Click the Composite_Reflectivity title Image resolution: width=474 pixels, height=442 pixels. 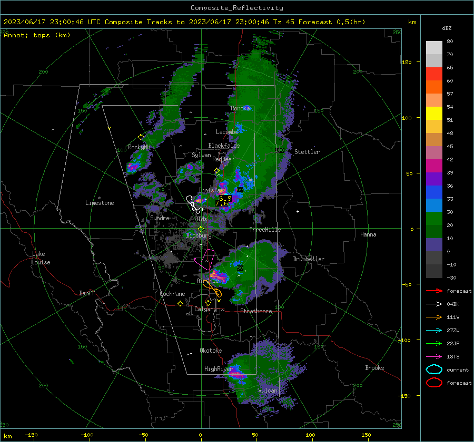(x=237, y=8)
